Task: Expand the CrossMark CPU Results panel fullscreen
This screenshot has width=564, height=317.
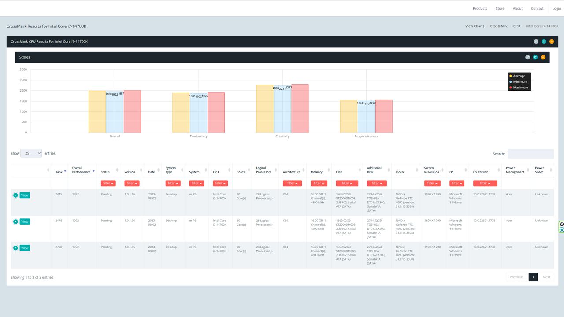Action: point(536,41)
